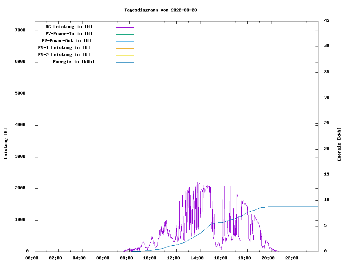The width and height of the screenshot is (355, 266).
Task: Click the 'Energie in [kWh]' legend label
Action: 74,62
